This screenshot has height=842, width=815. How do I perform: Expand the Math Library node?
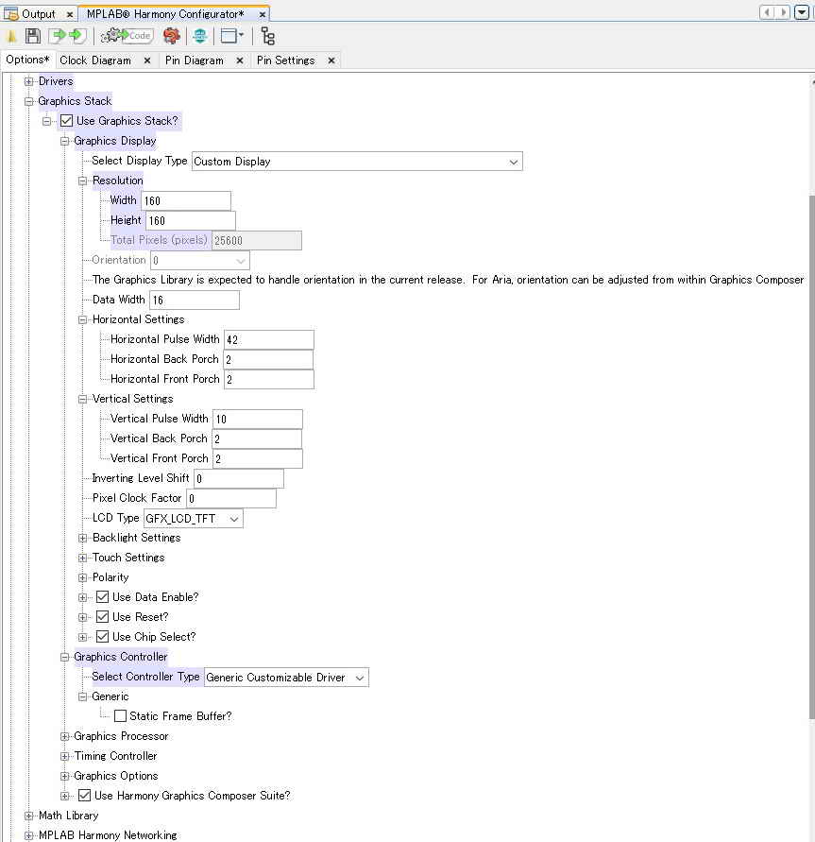click(29, 816)
